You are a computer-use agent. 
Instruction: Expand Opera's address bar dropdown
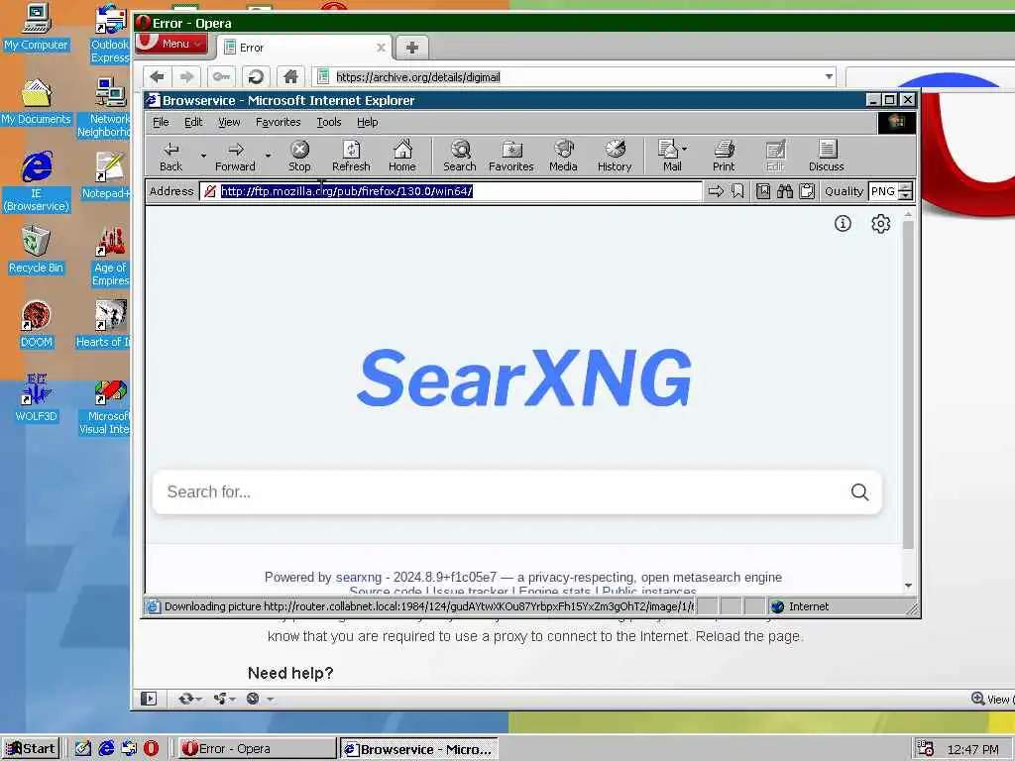tap(829, 76)
